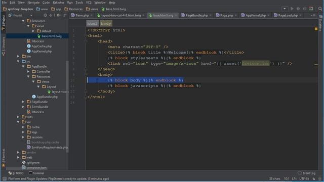This screenshot has width=324, height=182.
Task: Open the Event Log
Action: point(307,173)
